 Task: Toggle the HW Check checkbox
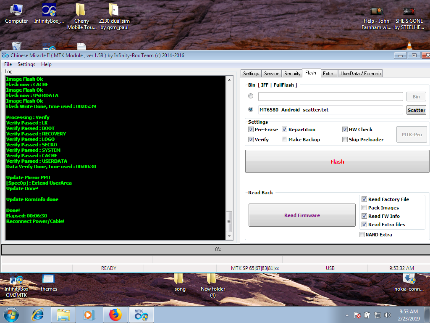pos(345,130)
